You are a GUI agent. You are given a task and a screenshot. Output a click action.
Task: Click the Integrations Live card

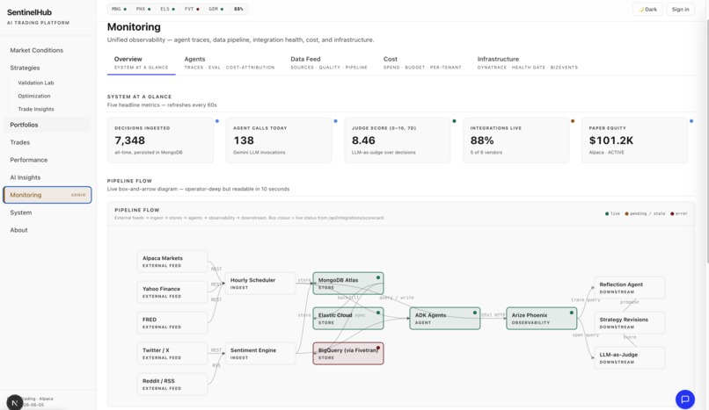[516, 140]
